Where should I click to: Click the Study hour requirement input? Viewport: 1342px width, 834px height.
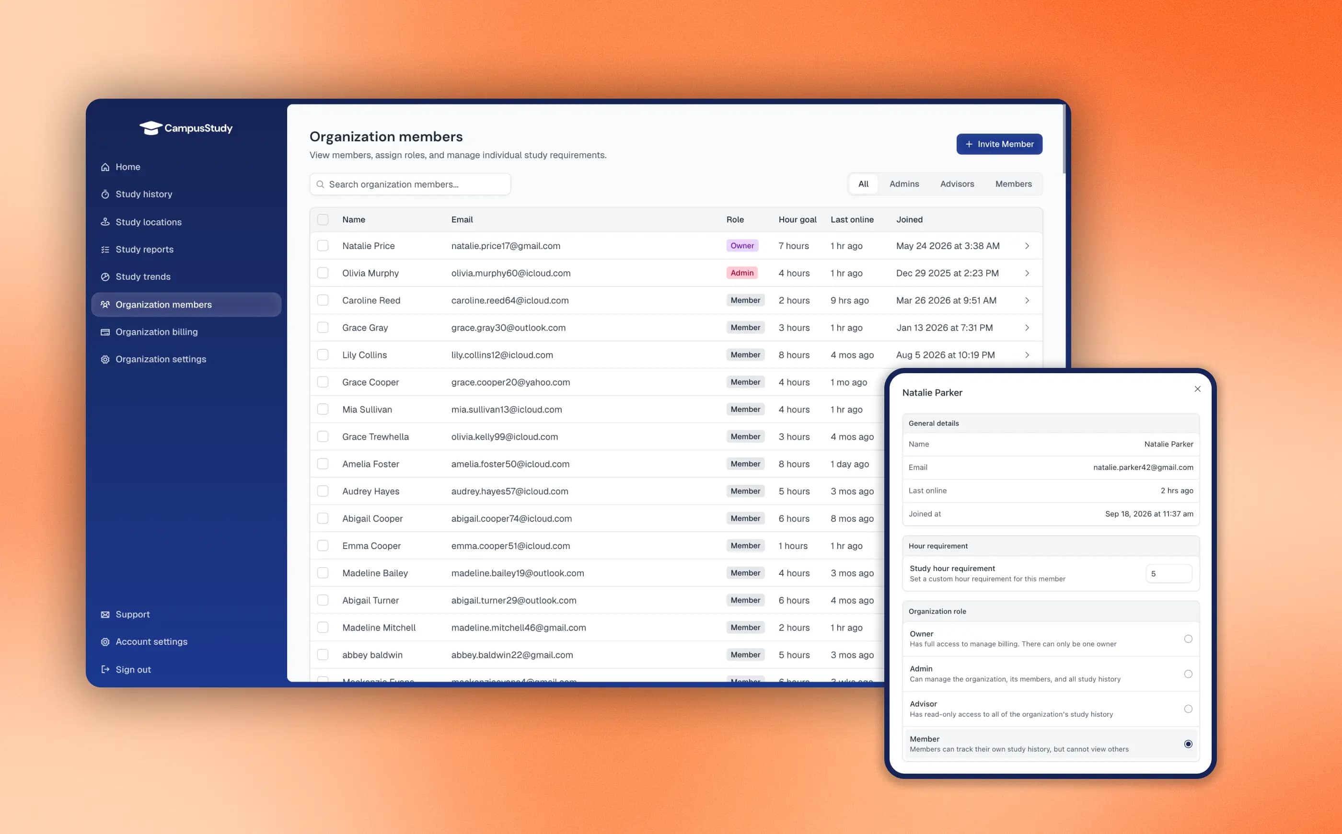click(1168, 574)
